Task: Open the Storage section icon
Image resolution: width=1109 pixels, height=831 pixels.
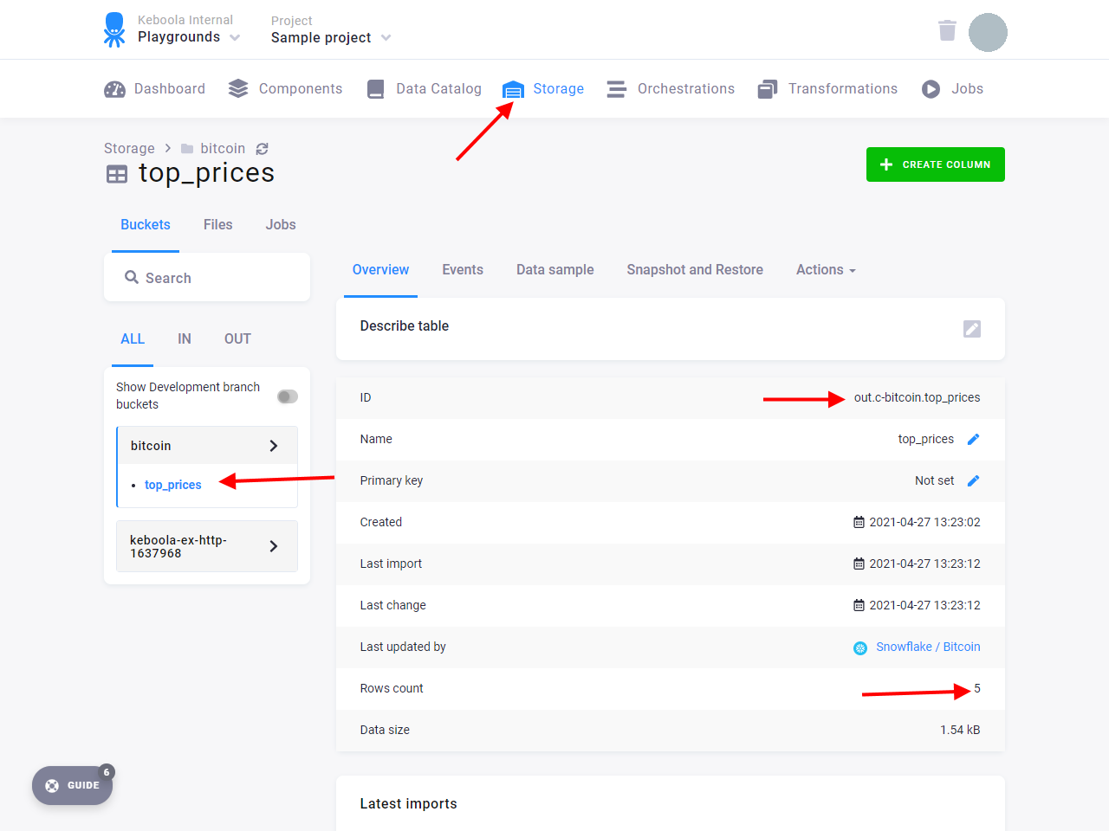Action: pos(513,89)
